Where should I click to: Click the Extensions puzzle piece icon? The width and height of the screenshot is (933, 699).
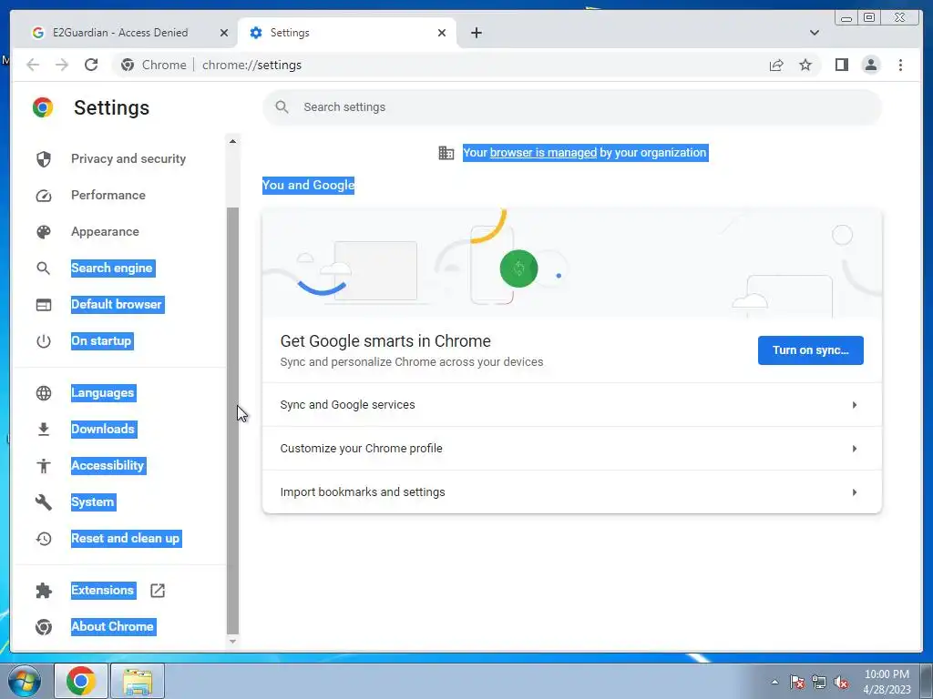point(44,590)
